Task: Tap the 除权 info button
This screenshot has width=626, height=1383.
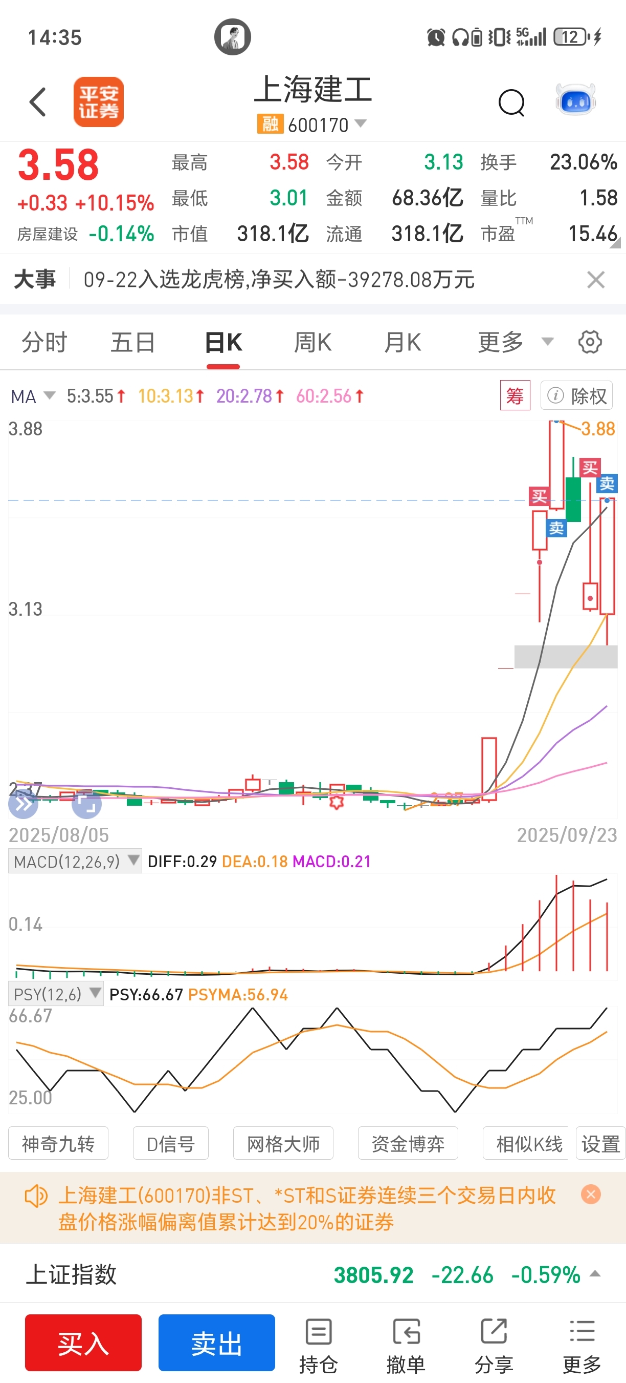Action: point(576,395)
